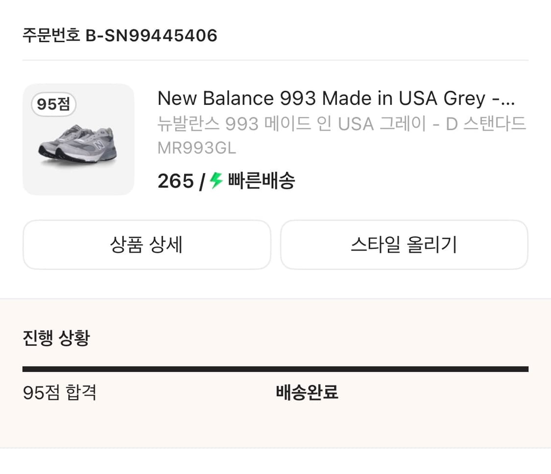The height and width of the screenshot is (474, 551).
Task: Click the 빠른배송 delivery badge text
Action: point(261,181)
